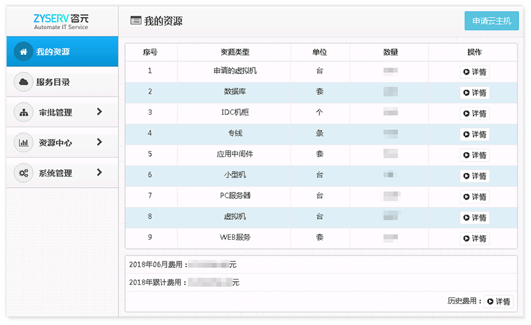Screen dimensions: 531x325
Task: Click the hierarchy icon for 审批管理
Action: [23, 112]
